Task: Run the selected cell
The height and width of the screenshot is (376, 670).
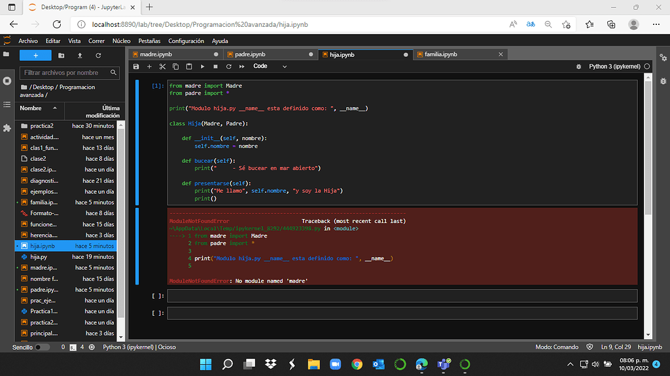Action: click(202, 67)
